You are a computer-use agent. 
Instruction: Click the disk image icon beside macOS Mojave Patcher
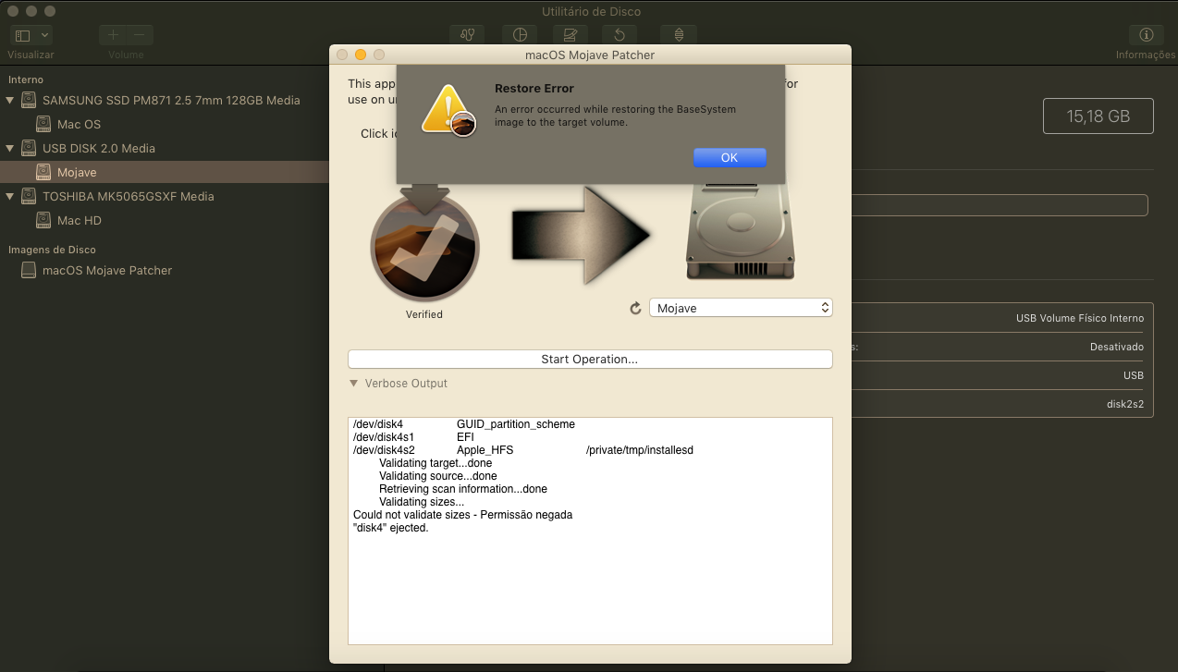coord(29,270)
